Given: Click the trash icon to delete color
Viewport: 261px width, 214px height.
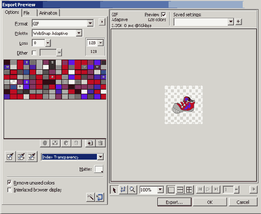Looking at the screenshot, I should (x=101, y=143).
